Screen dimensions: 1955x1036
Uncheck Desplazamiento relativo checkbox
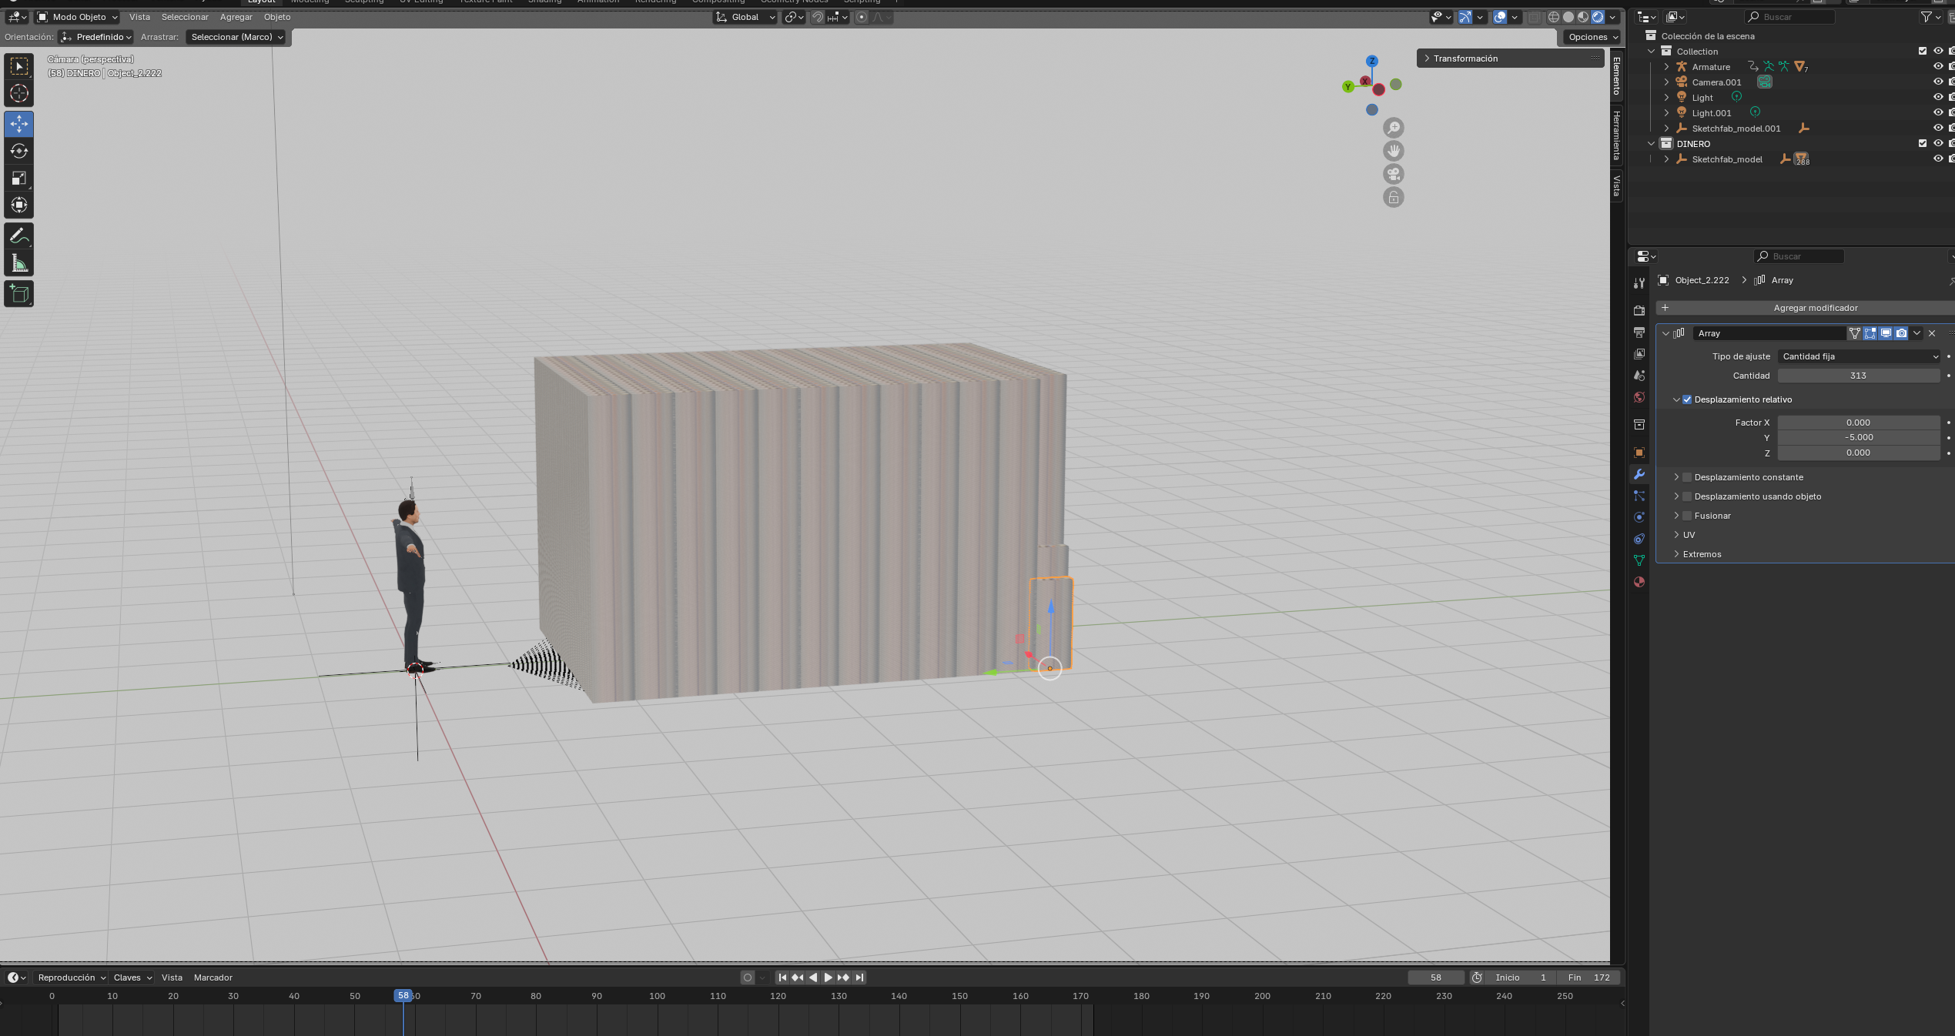pyautogui.click(x=1687, y=399)
